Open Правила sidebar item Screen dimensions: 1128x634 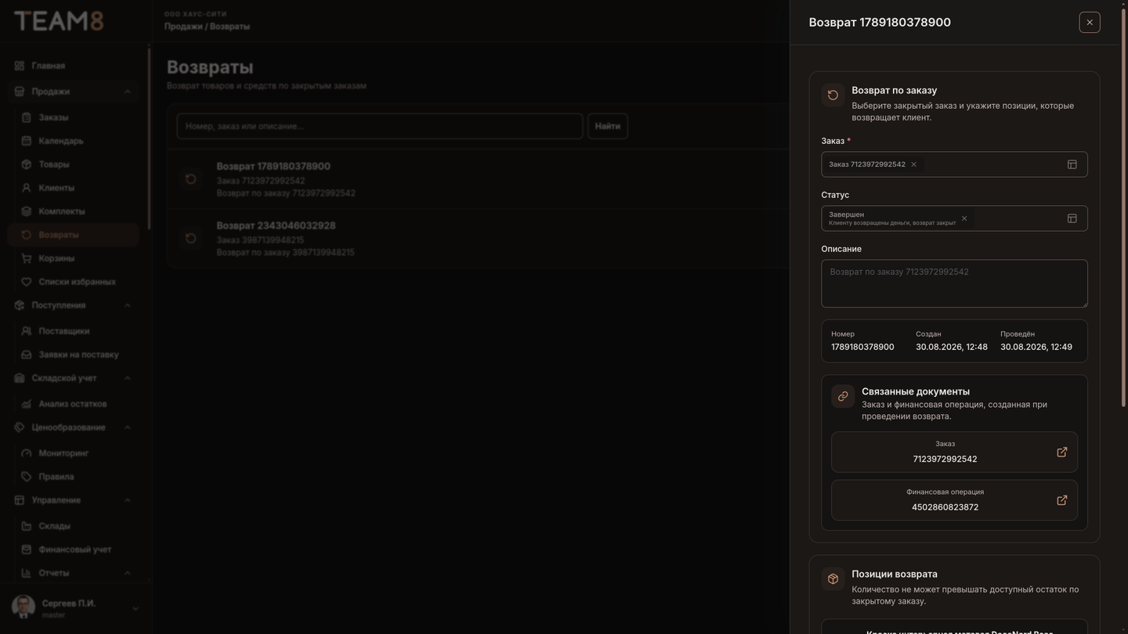tap(73, 477)
